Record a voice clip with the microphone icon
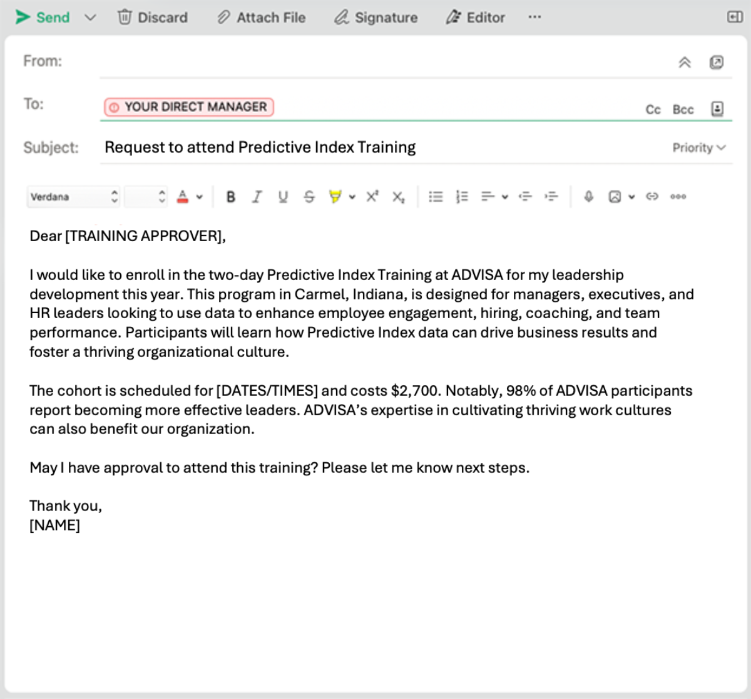This screenshot has height=699, width=751. point(588,197)
